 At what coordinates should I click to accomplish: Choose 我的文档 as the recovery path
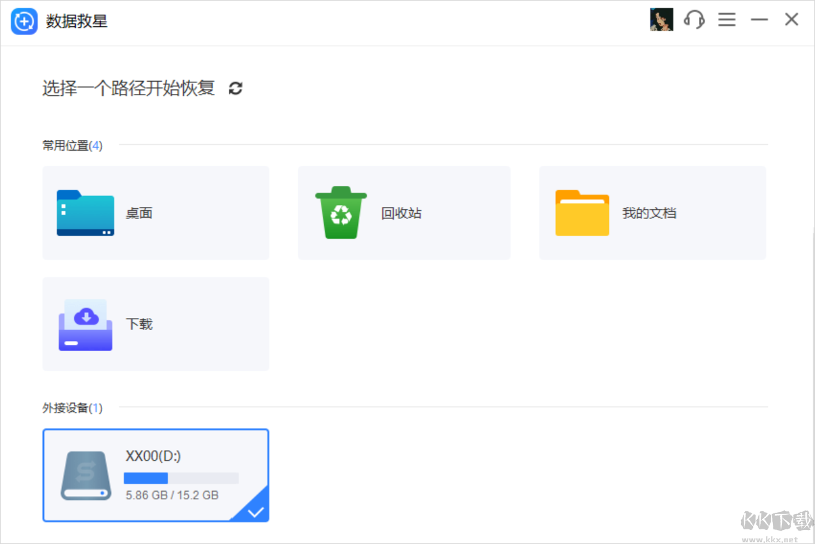click(x=652, y=213)
